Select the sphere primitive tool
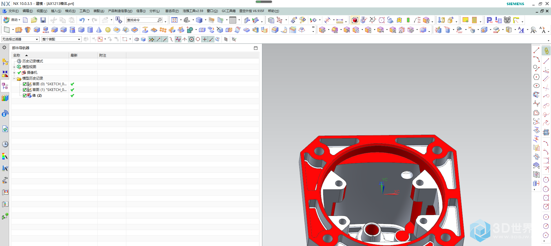This screenshot has height=246, width=551. coord(108,30)
